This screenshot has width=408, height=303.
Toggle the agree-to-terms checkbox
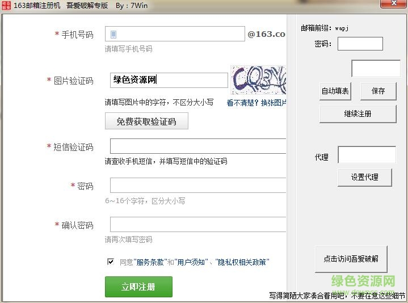tap(111, 262)
